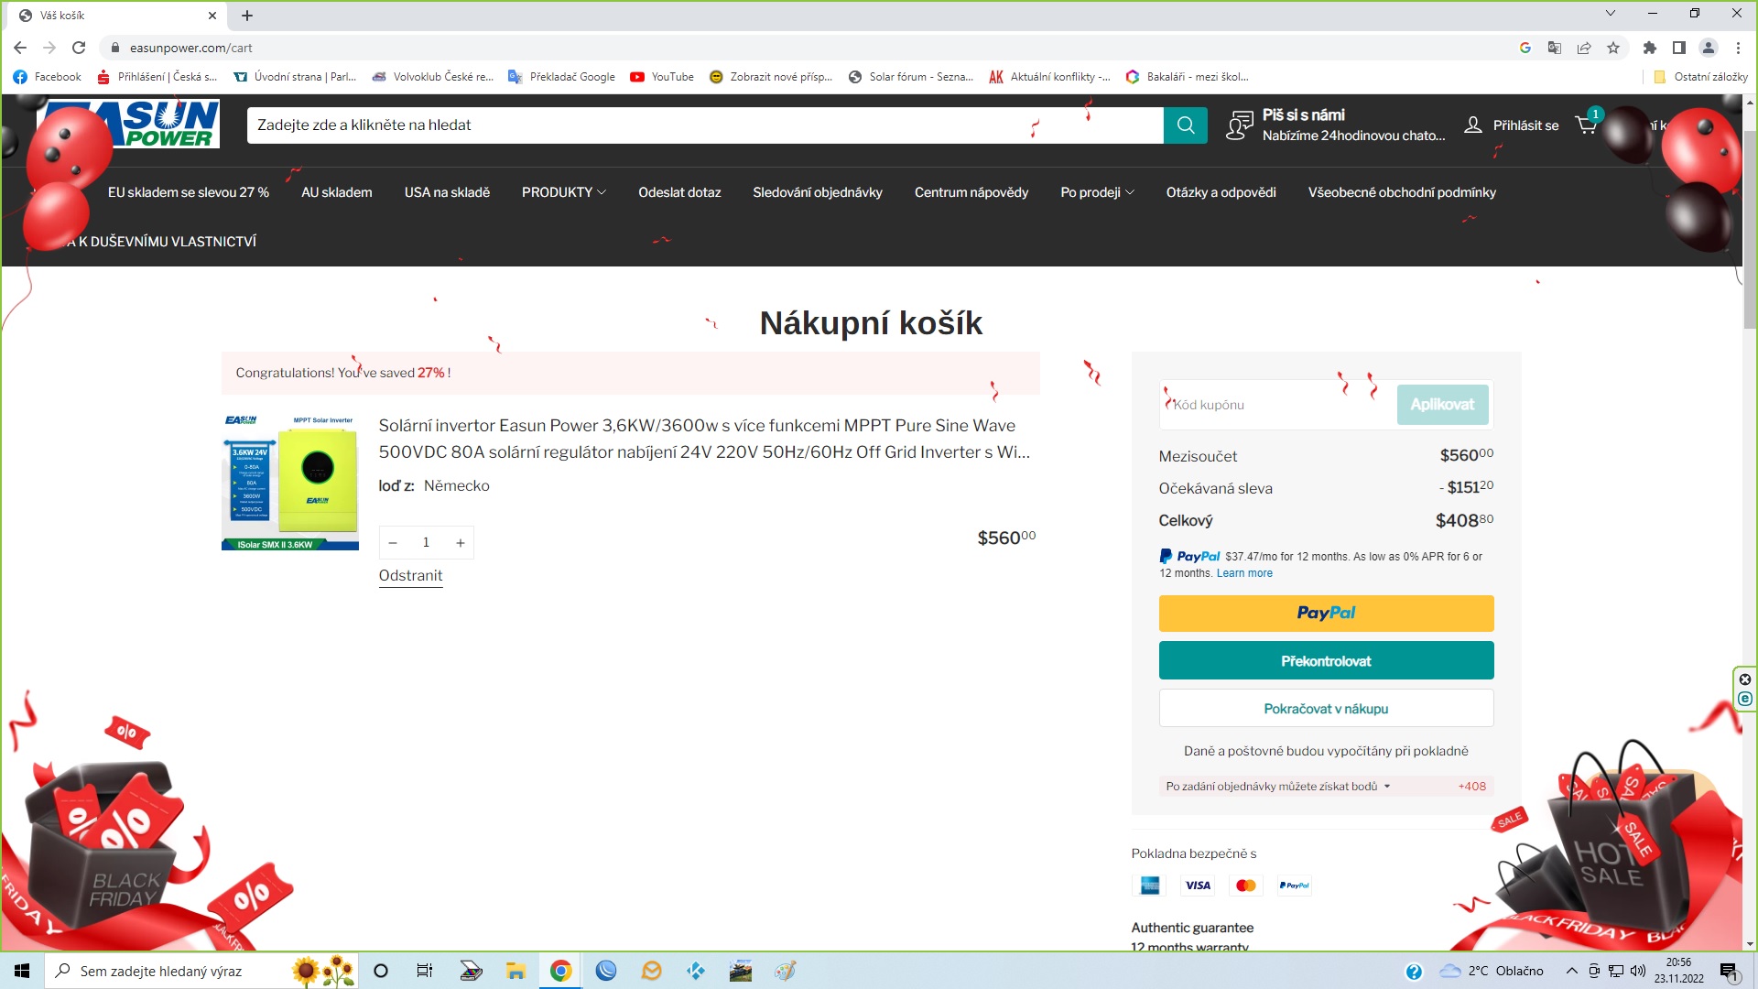1758x989 pixels.
Task: Expand the Po prodeji menu
Action: [1097, 192]
